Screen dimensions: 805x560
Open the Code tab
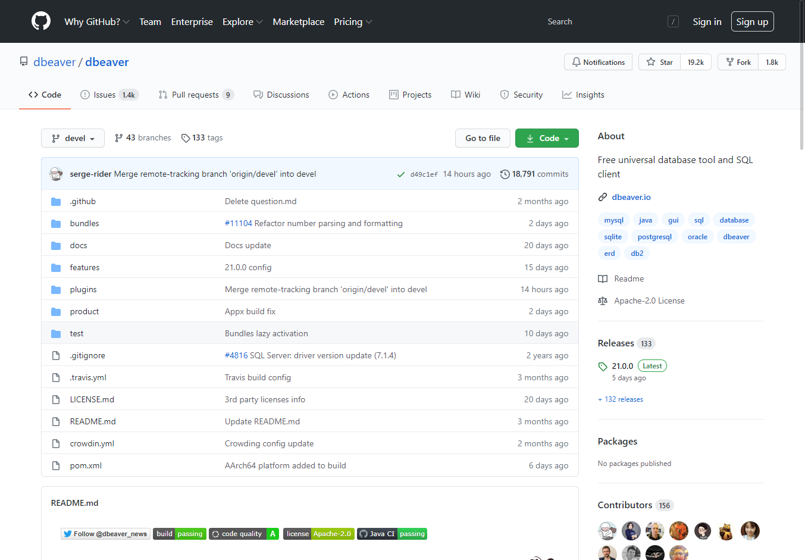pyautogui.click(x=45, y=95)
